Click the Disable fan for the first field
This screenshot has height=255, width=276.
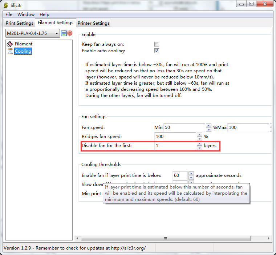point(175,146)
